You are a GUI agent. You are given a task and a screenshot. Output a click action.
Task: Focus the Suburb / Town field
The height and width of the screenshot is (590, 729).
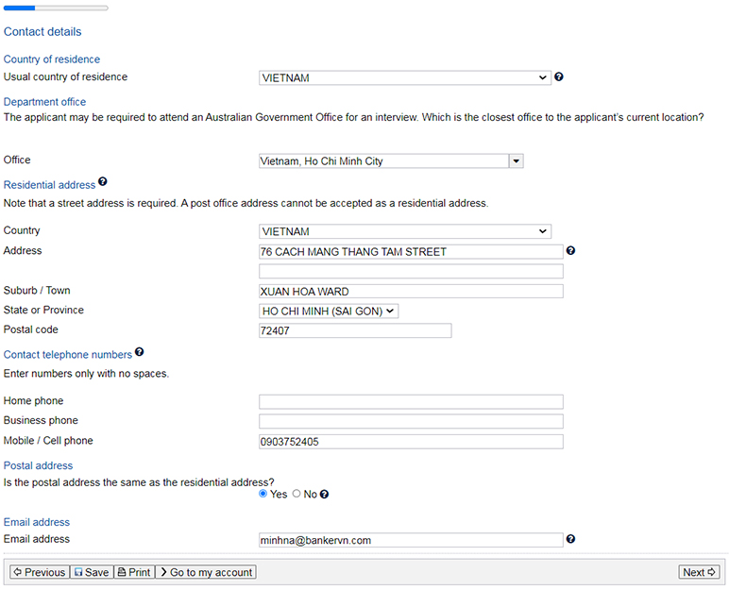(411, 291)
